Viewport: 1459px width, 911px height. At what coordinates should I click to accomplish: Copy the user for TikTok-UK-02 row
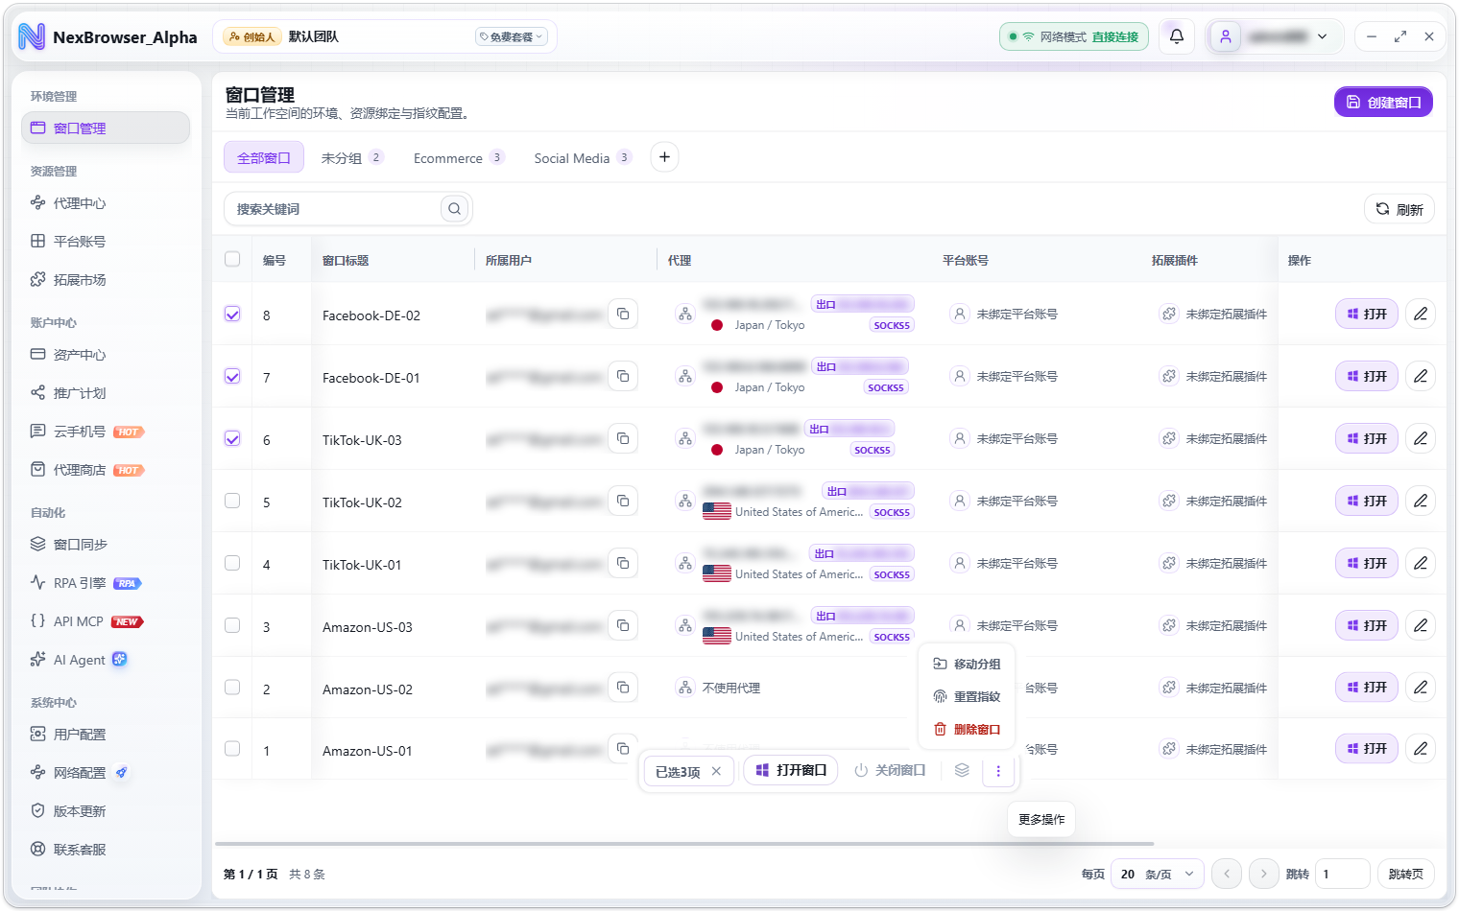coord(623,501)
